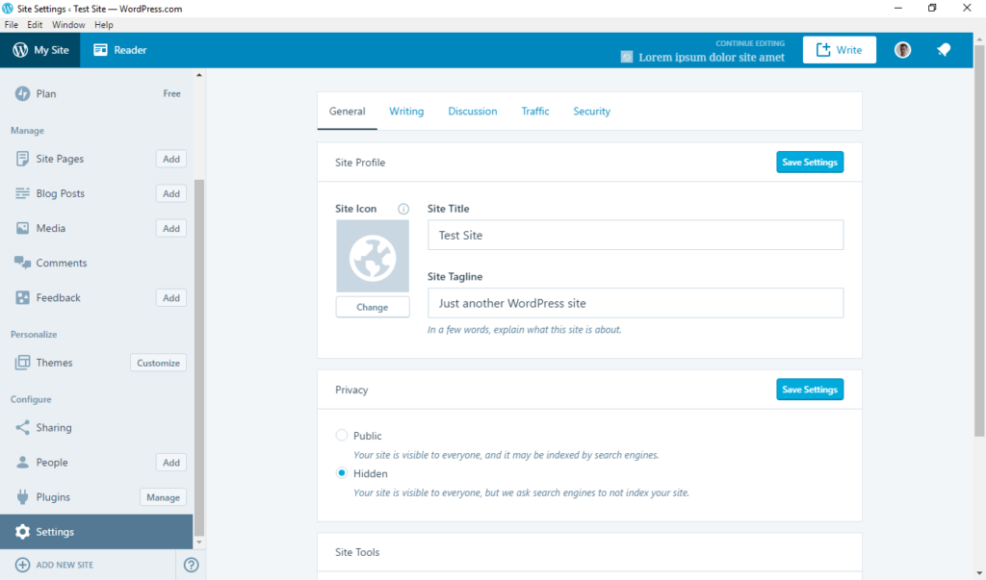986x580 pixels.
Task: Open Site Pages from the sidebar
Action: (20, 159)
